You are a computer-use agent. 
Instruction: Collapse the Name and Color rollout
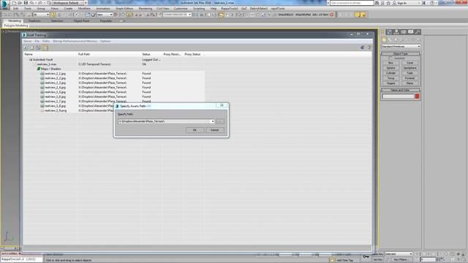tap(401, 90)
